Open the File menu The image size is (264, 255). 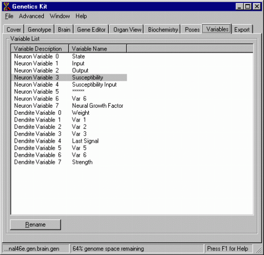click(x=9, y=16)
